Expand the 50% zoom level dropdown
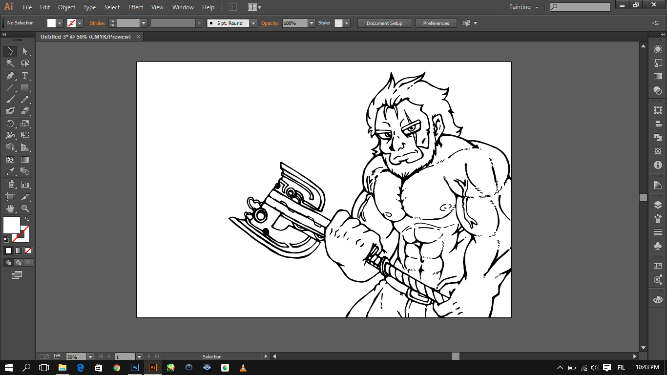The width and height of the screenshot is (667, 375). point(90,357)
